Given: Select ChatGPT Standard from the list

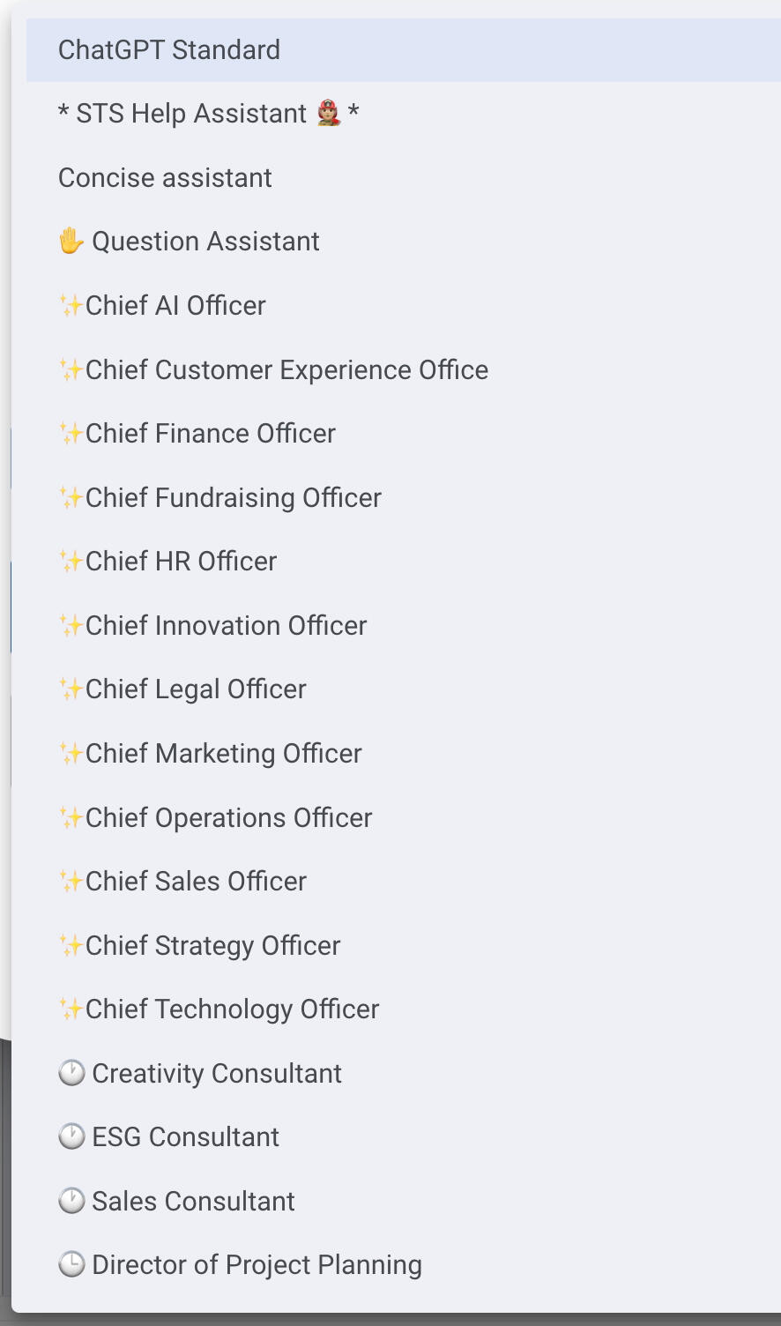Looking at the screenshot, I should point(169,50).
